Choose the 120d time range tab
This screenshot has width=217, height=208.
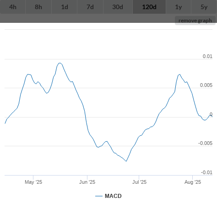149,7
